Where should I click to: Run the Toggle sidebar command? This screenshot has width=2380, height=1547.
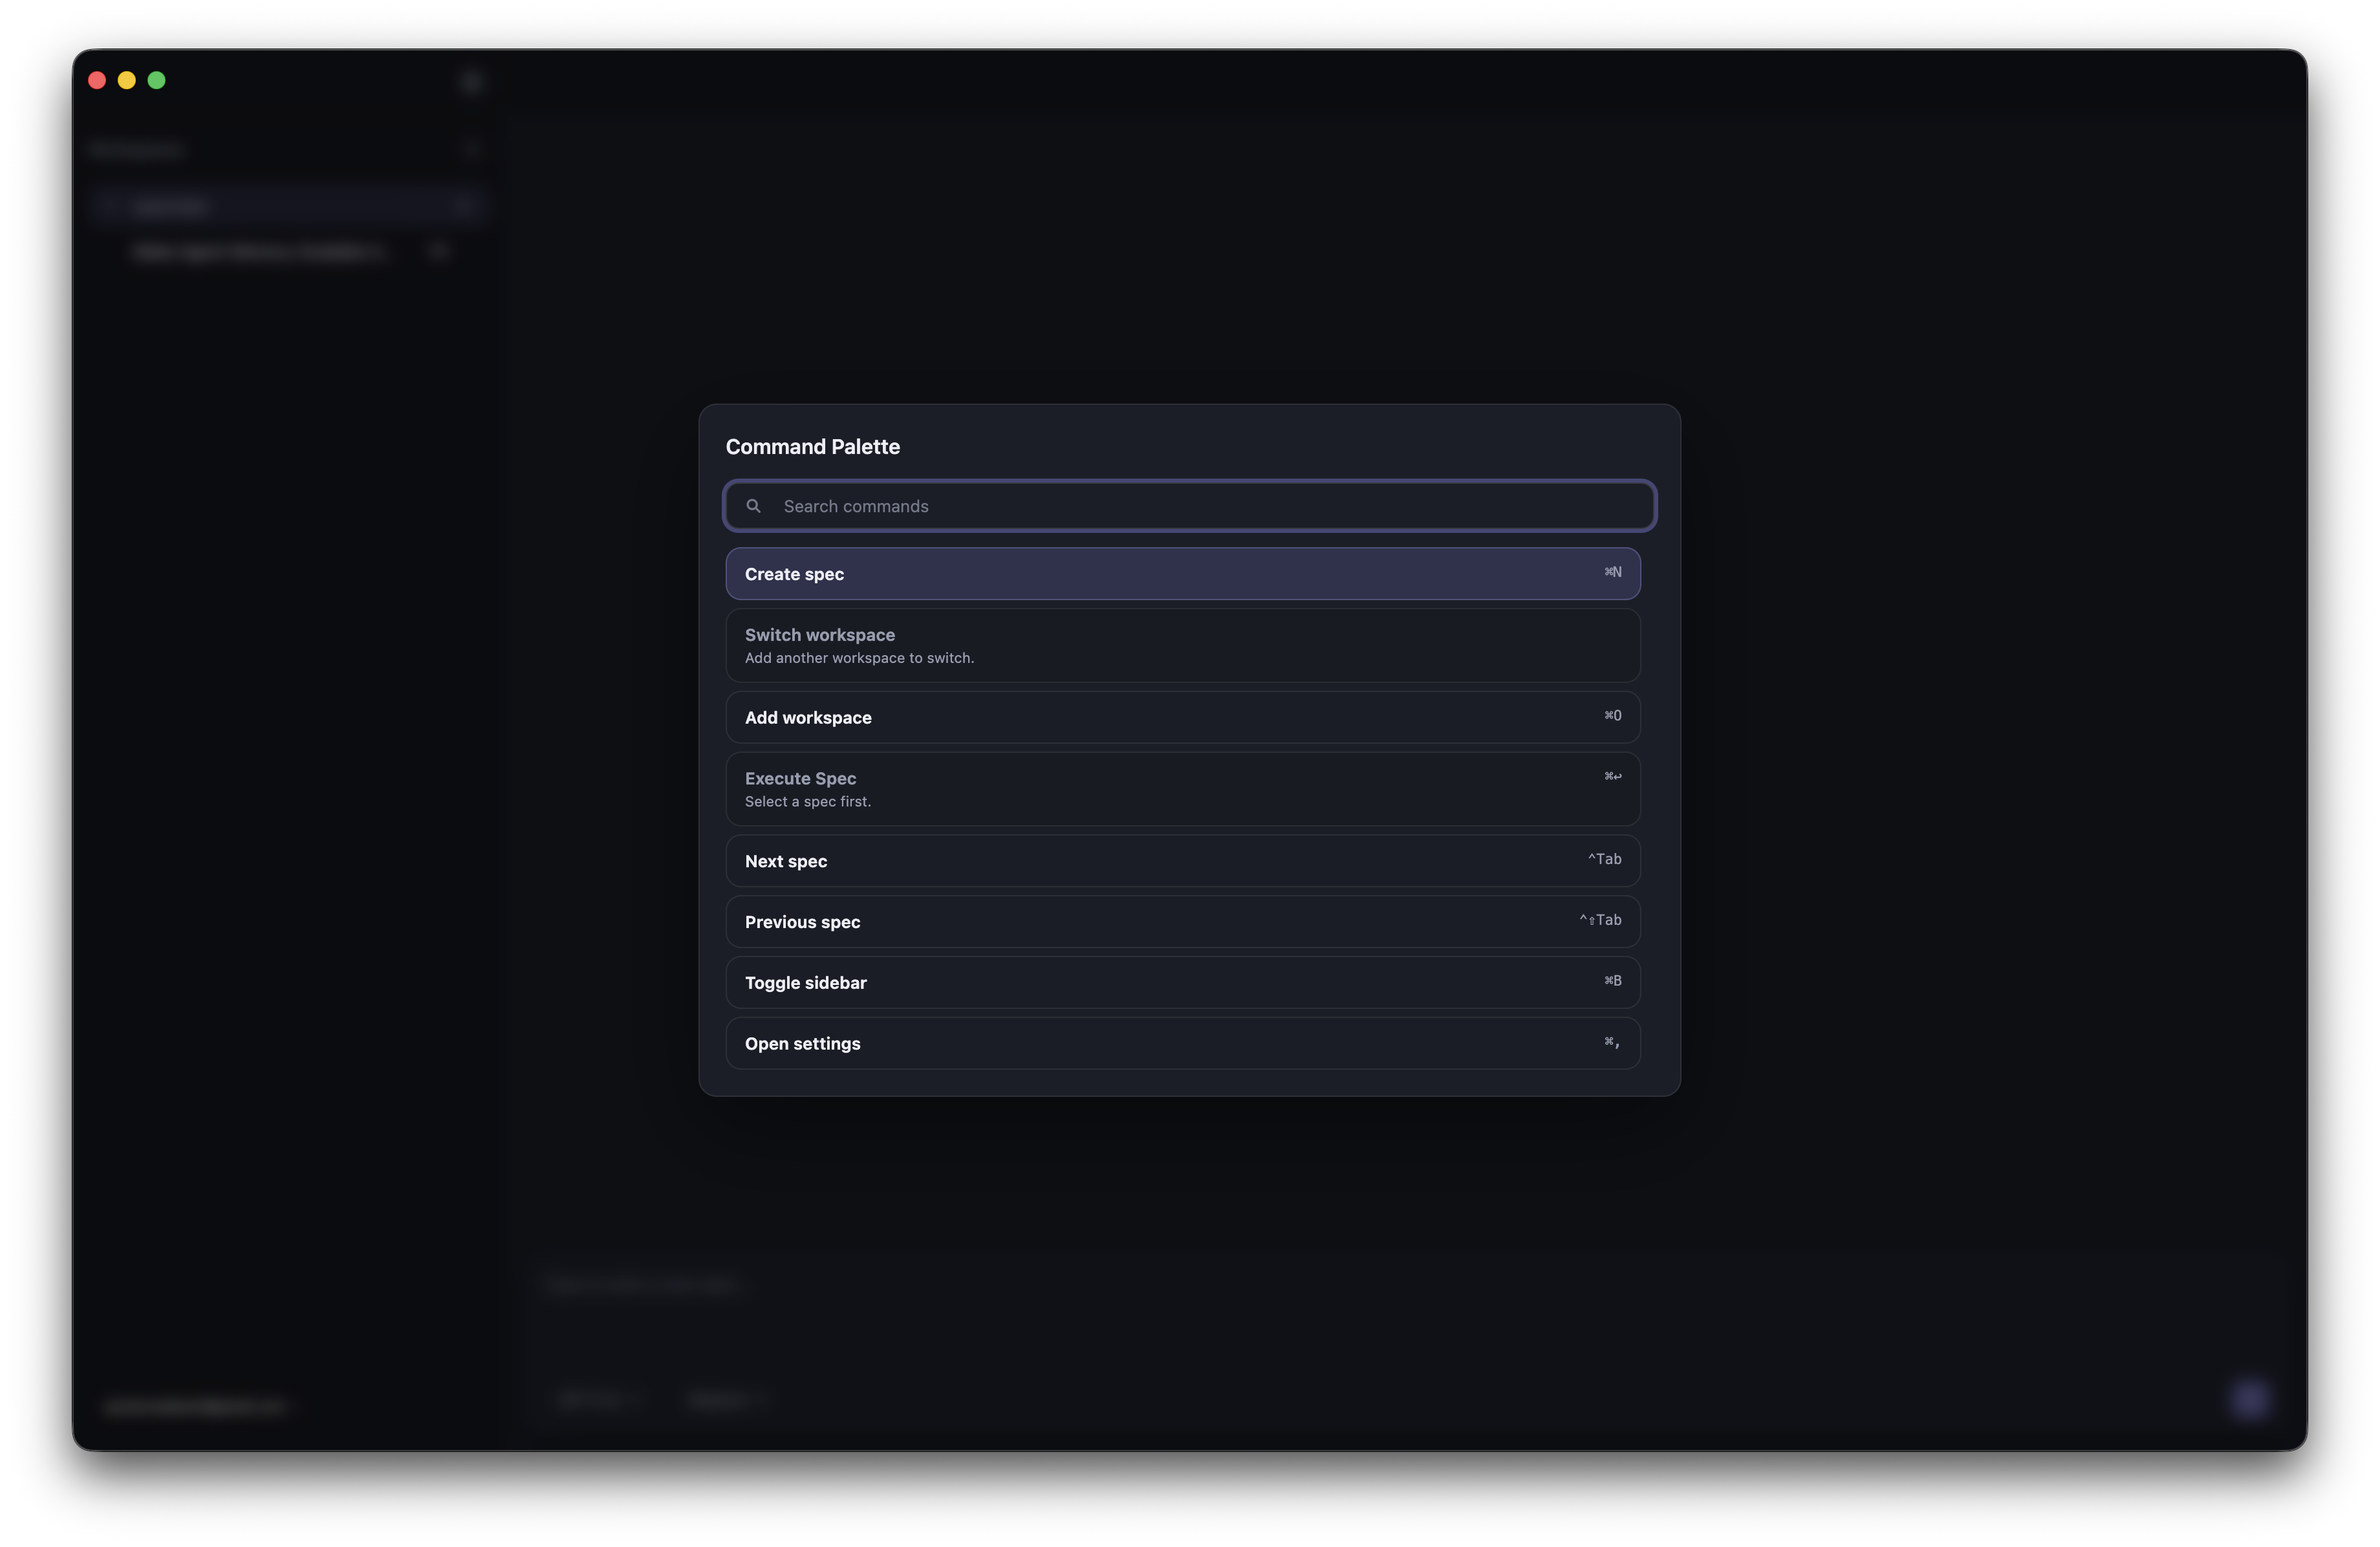coord(1182,982)
